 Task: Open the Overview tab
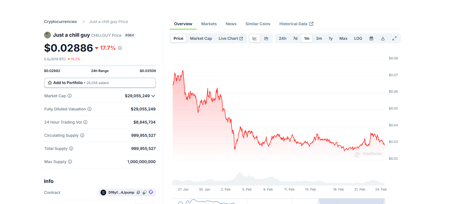pyautogui.click(x=183, y=24)
